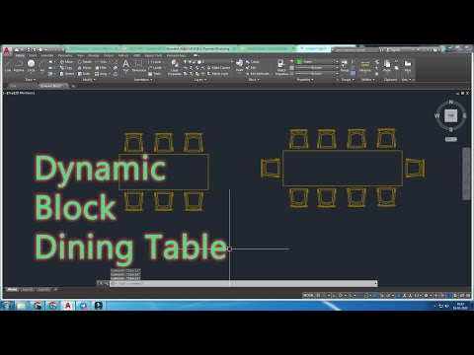Expand the Layers panel
The height and width of the screenshot is (355, 474).
click(x=200, y=80)
